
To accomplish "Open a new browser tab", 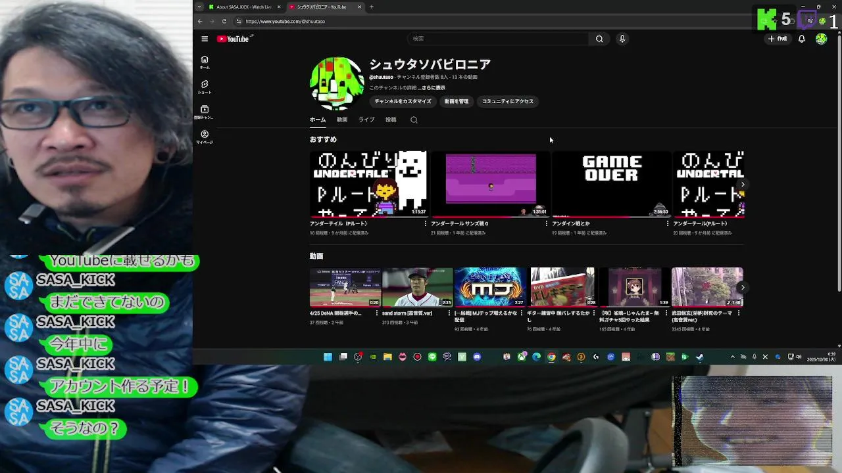I will (371, 7).
